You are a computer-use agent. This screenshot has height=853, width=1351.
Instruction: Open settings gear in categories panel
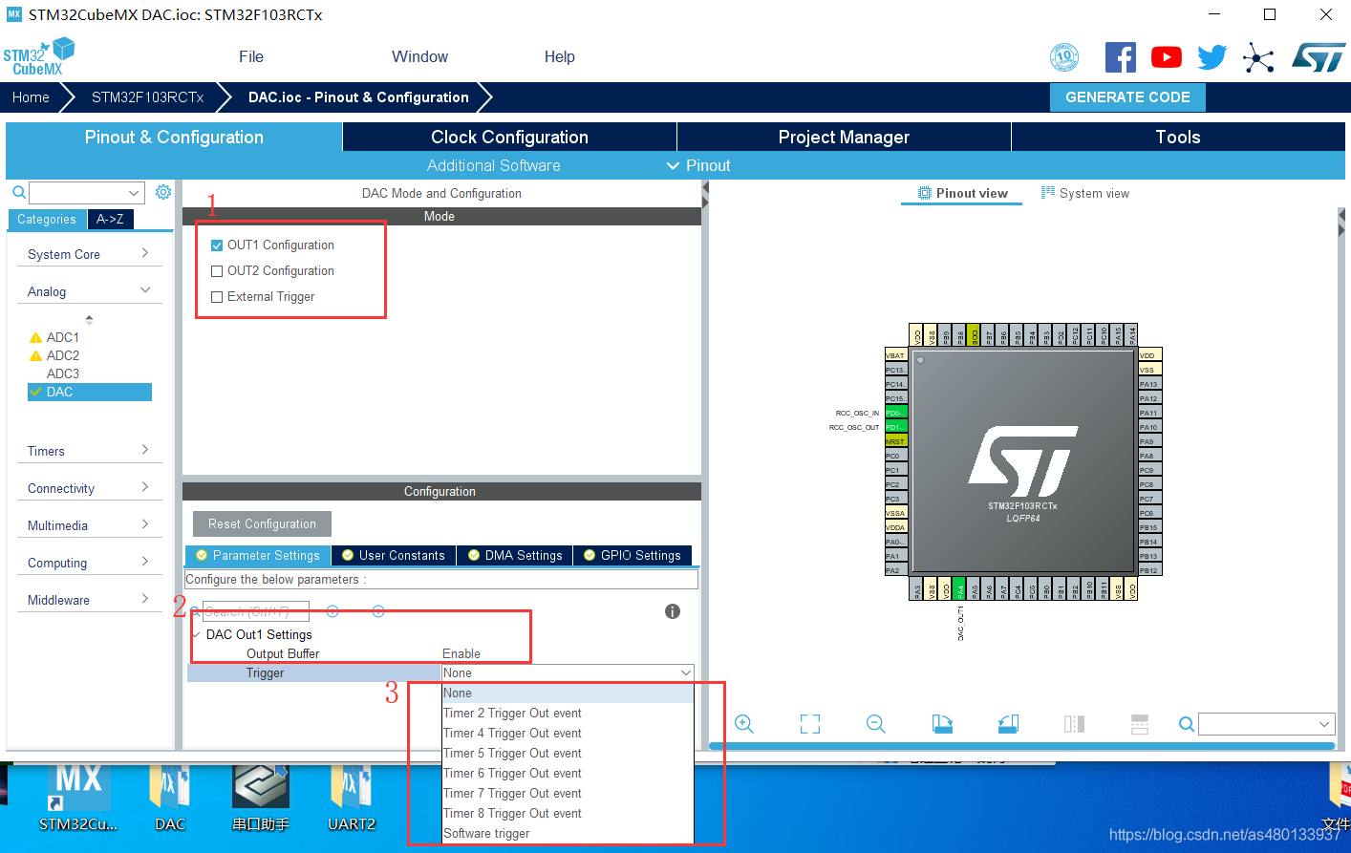pyautogui.click(x=163, y=192)
